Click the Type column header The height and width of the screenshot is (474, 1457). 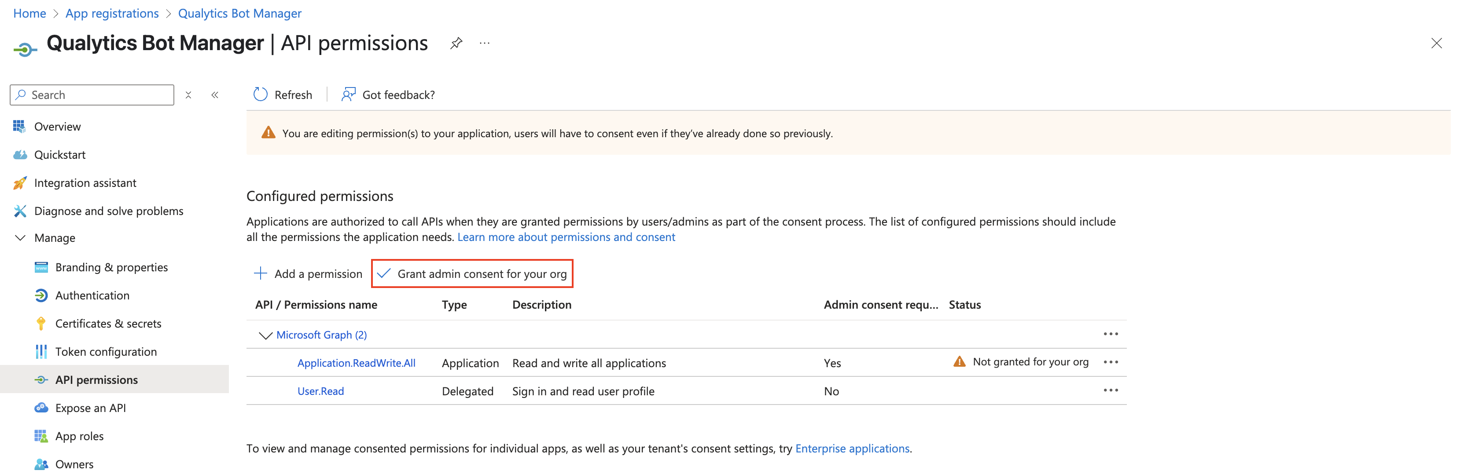[x=454, y=305]
